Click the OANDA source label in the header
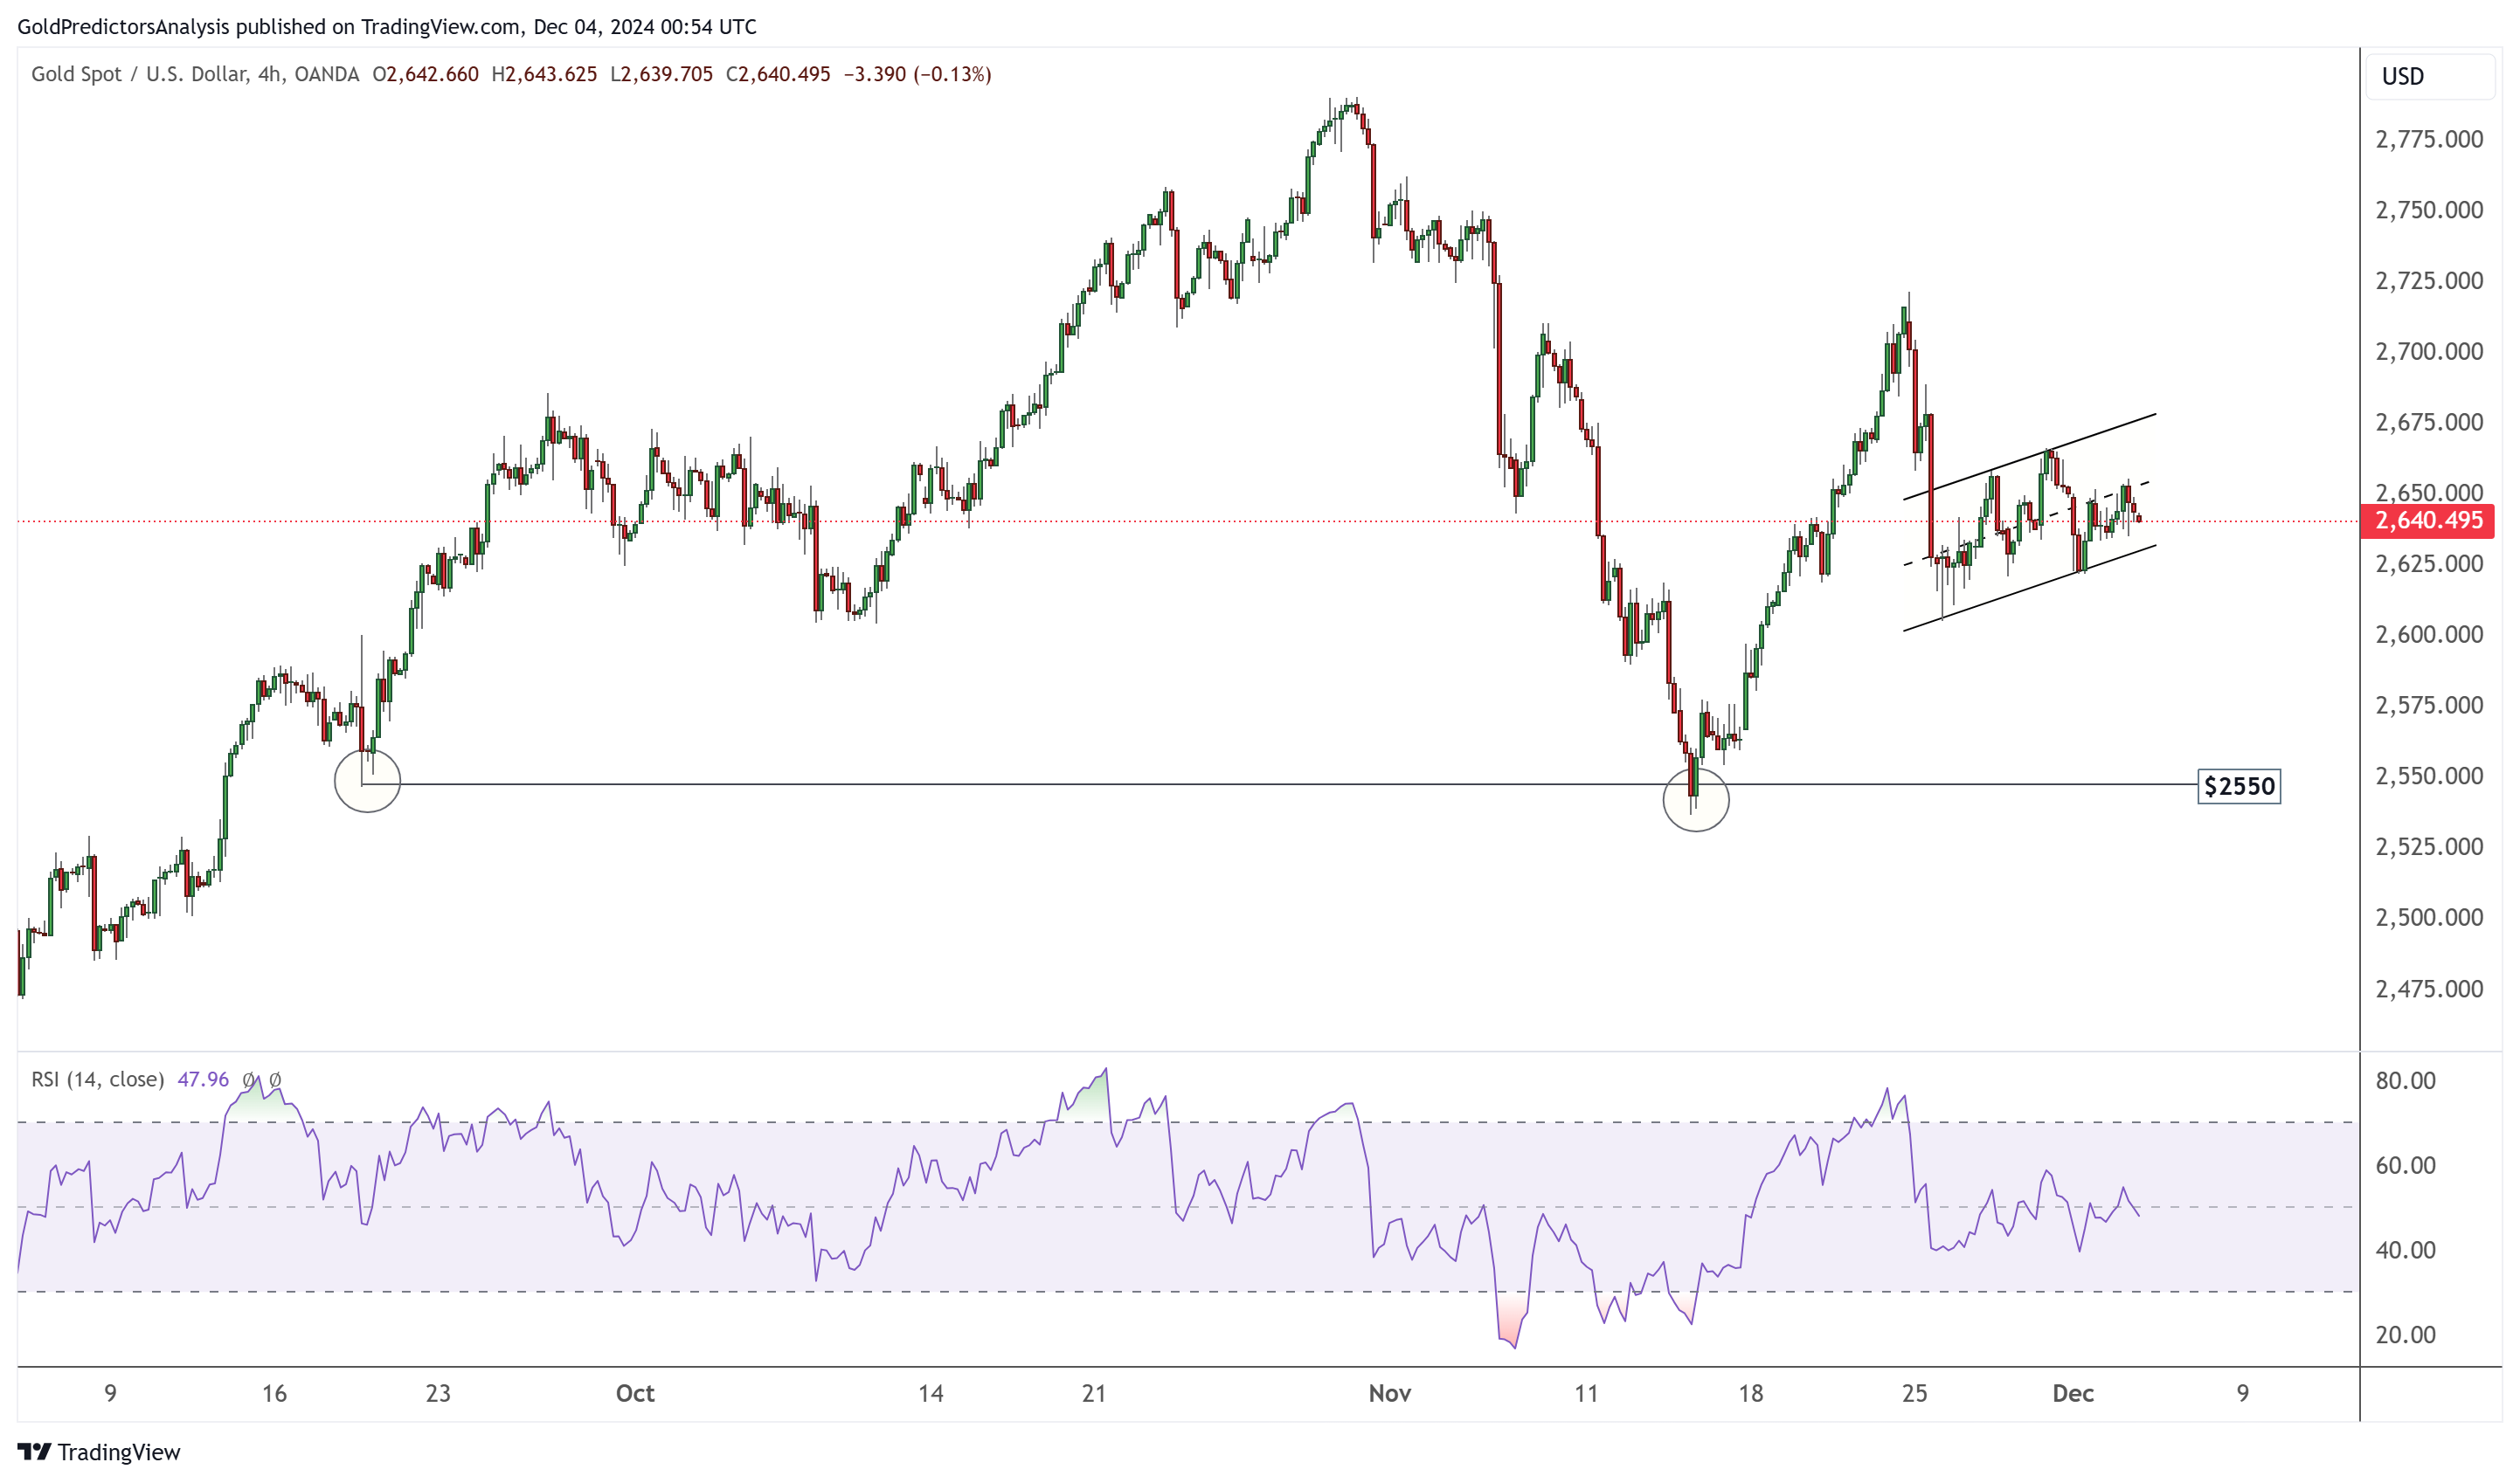Screen dimensions: 2520x1483 coord(327,74)
